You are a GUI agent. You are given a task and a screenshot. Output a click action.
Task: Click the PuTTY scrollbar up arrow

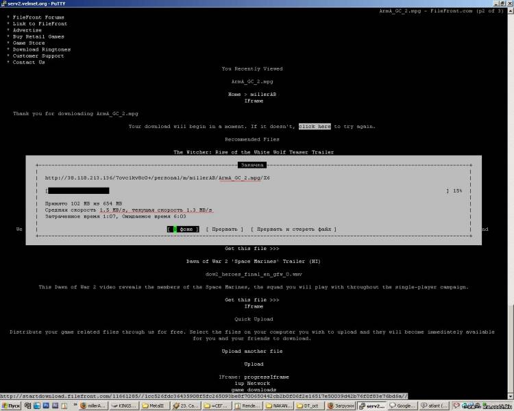[511, 10]
